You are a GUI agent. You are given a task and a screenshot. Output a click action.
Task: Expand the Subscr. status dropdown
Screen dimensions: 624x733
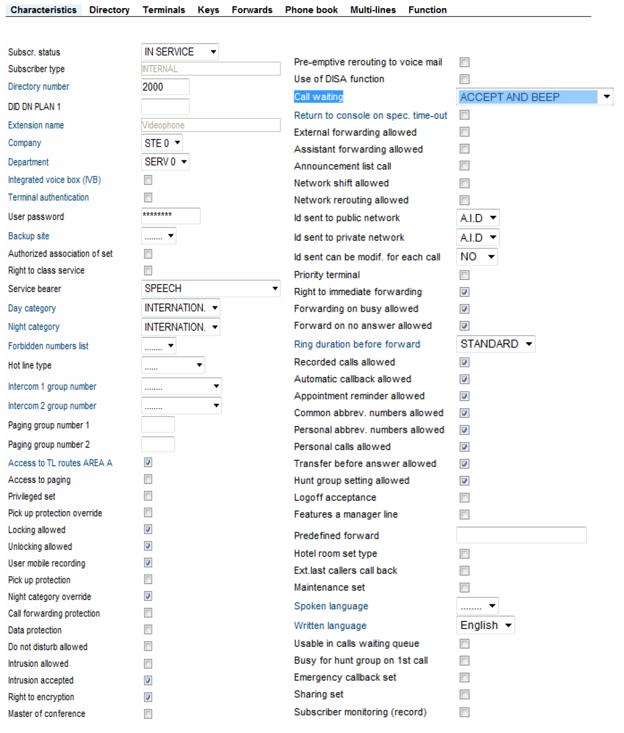tap(180, 52)
